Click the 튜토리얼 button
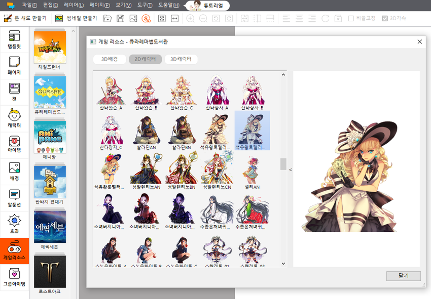This screenshot has height=299, width=431. click(x=207, y=6)
